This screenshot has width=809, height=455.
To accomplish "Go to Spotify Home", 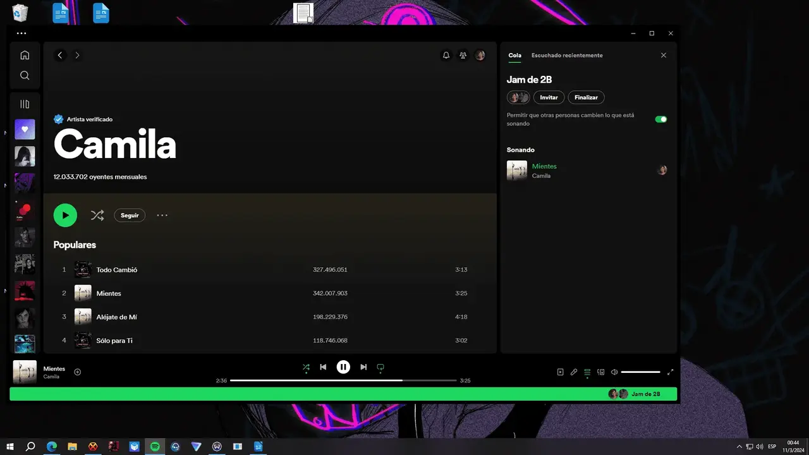I will (x=25, y=55).
